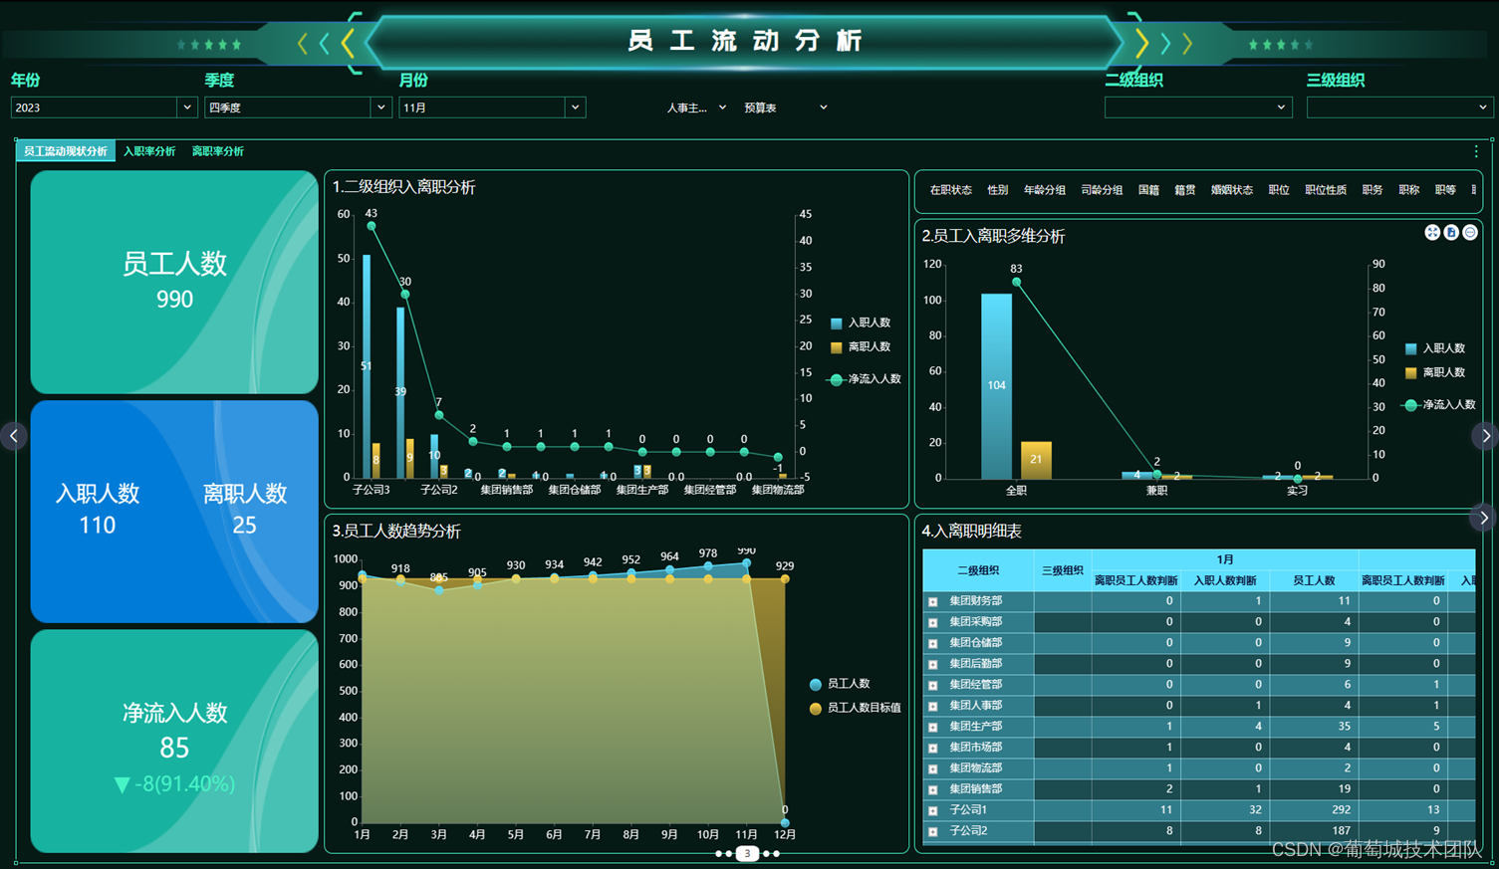Expand the 集团物流部 row plus icon
The height and width of the screenshot is (869, 1499).
click(x=933, y=768)
